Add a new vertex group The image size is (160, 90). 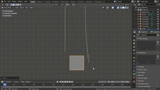158,42
